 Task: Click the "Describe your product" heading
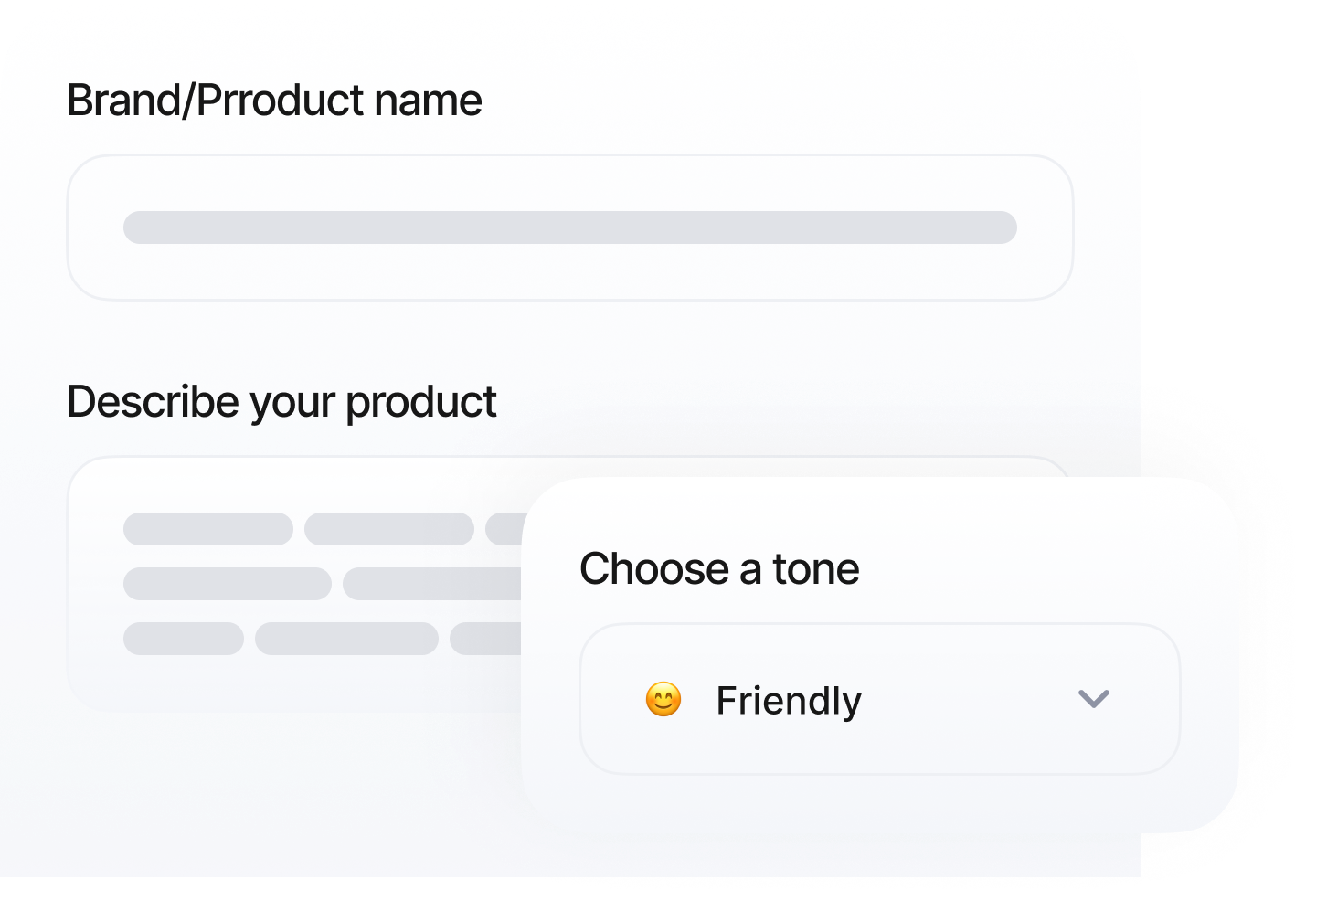click(x=281, y=402)
